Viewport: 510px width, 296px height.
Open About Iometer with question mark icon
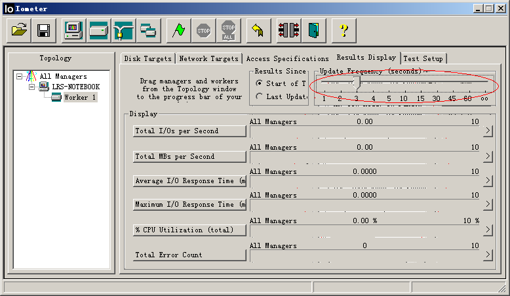(344, 30)
